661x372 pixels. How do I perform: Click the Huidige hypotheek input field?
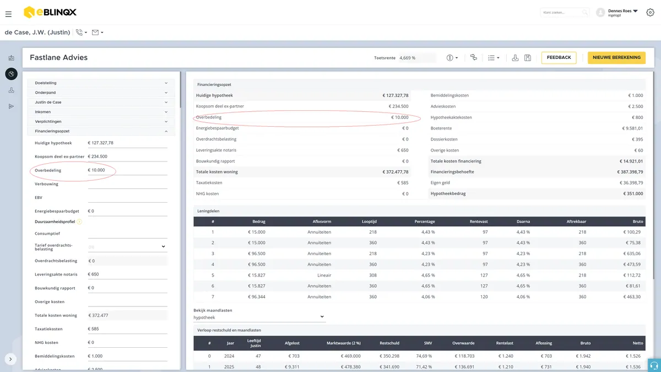coord(127,143)
